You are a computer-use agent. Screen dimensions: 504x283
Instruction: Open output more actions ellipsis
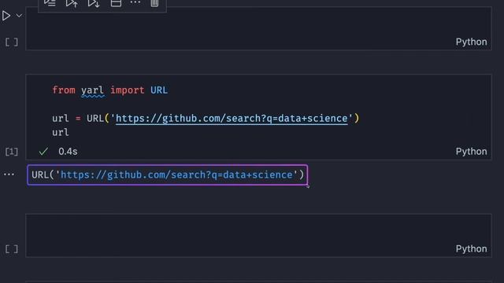pyautogui.click(x=9, y=175)
